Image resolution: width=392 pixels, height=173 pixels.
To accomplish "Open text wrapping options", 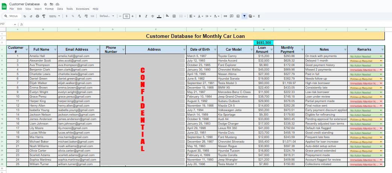I will [208, 16].
